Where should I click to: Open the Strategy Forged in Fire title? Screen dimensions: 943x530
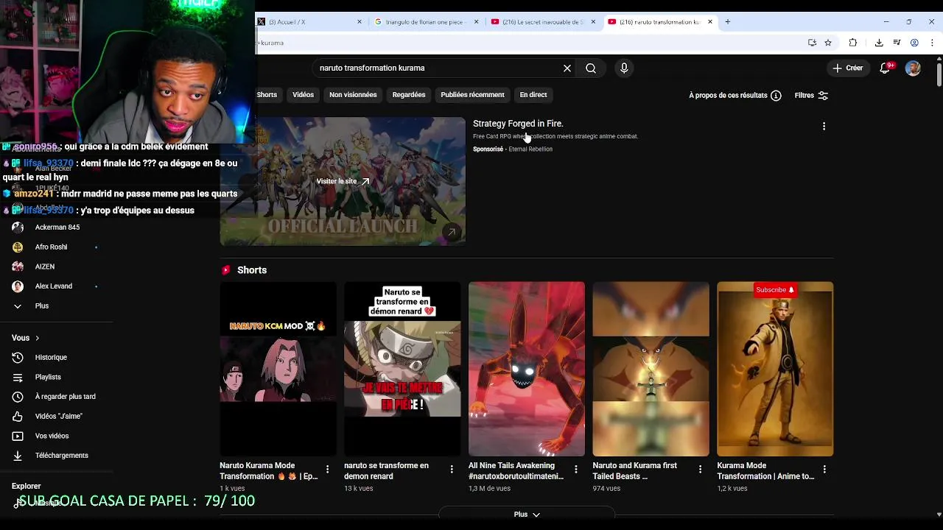click(x=518, y=124)
